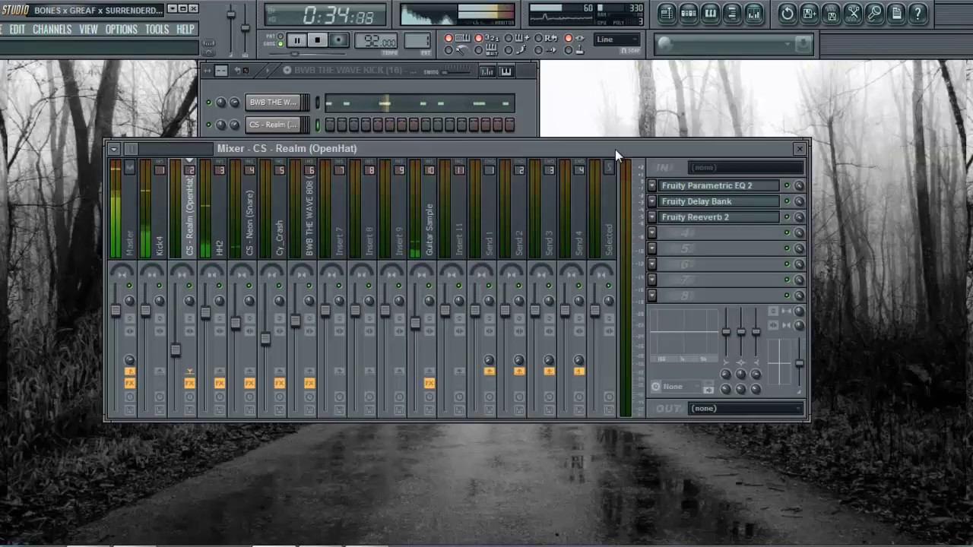
Task: Activate the record button in the transport
Action: point(338,40)
